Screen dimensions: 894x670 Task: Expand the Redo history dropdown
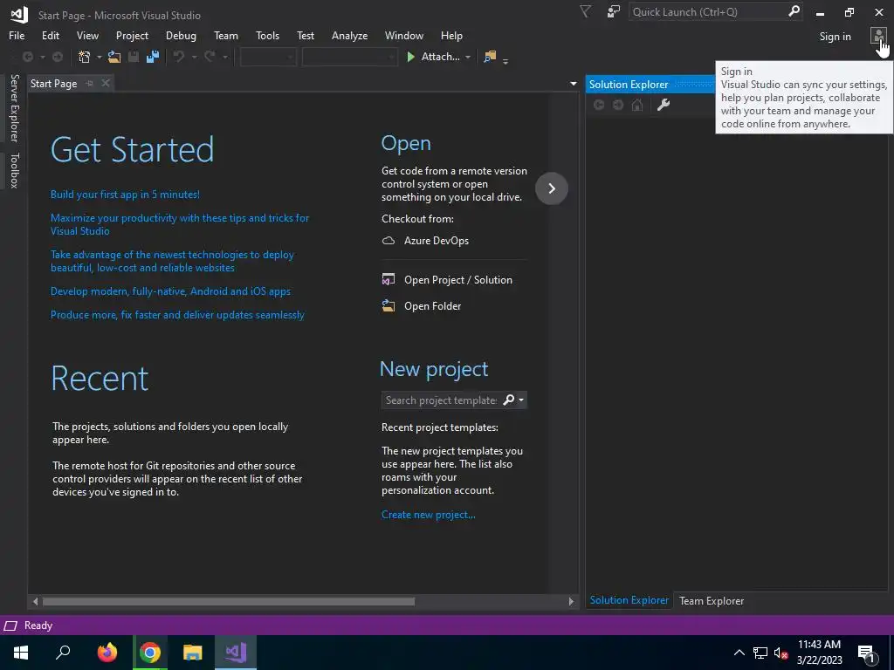tap(225, 57)
